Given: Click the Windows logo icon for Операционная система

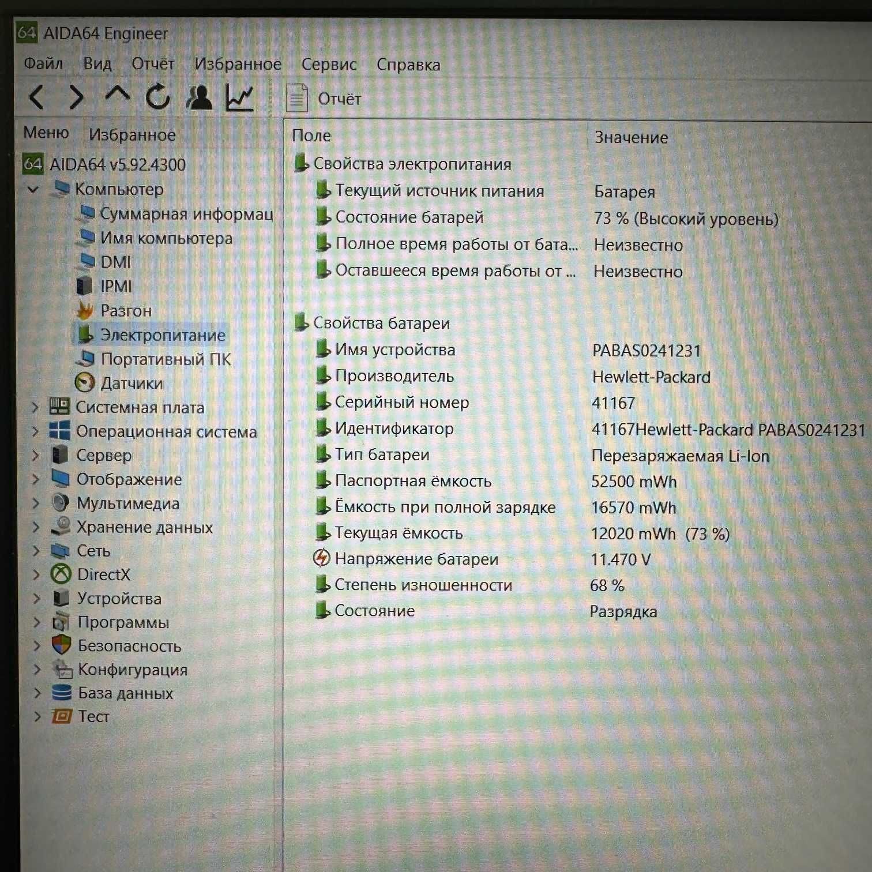Looking at the screenshot, I should tap(59, 431).
